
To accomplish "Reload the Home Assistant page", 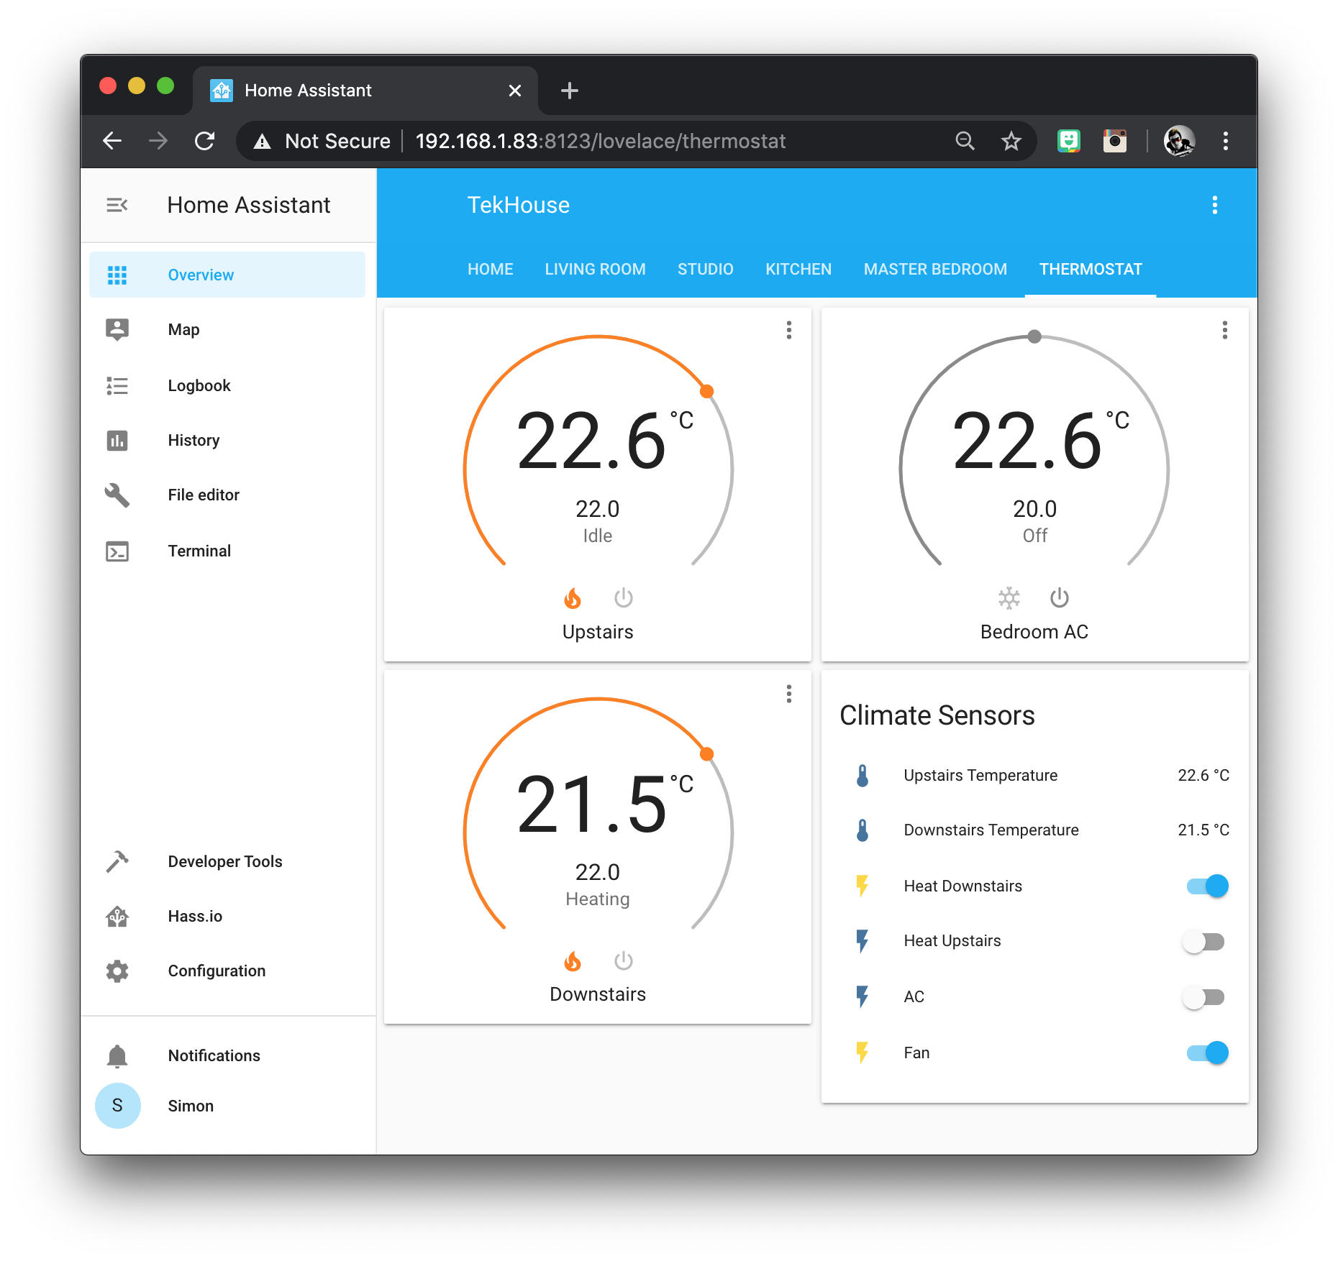I will 205,141.
